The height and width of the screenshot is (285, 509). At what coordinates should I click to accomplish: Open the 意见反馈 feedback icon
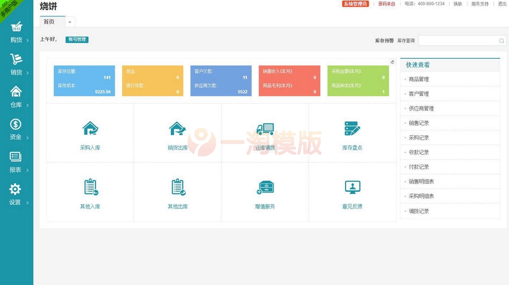(x=352, y=187)
